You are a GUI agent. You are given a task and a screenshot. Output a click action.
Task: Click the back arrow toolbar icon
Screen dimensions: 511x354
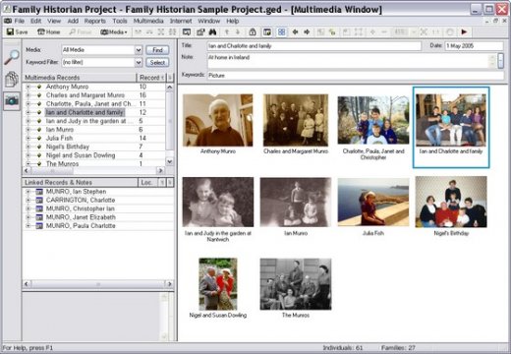coord(295,31)
